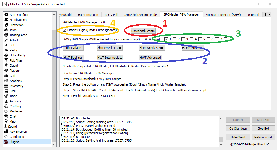Select Notifications in the sidebar
The width and height of the screenshot is (277, 150).
tap(18, 20)
